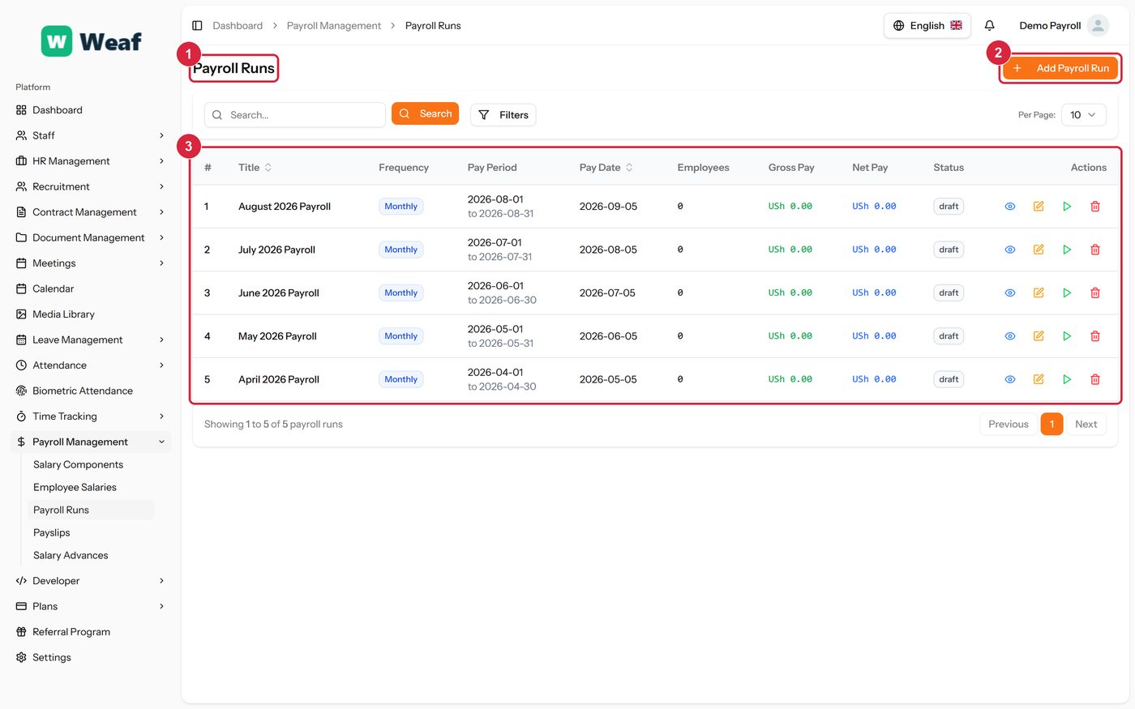Delete the July 2026 Payroll run
Image resolution: width=1135 pixels, height=709 pixels.
1095,250
